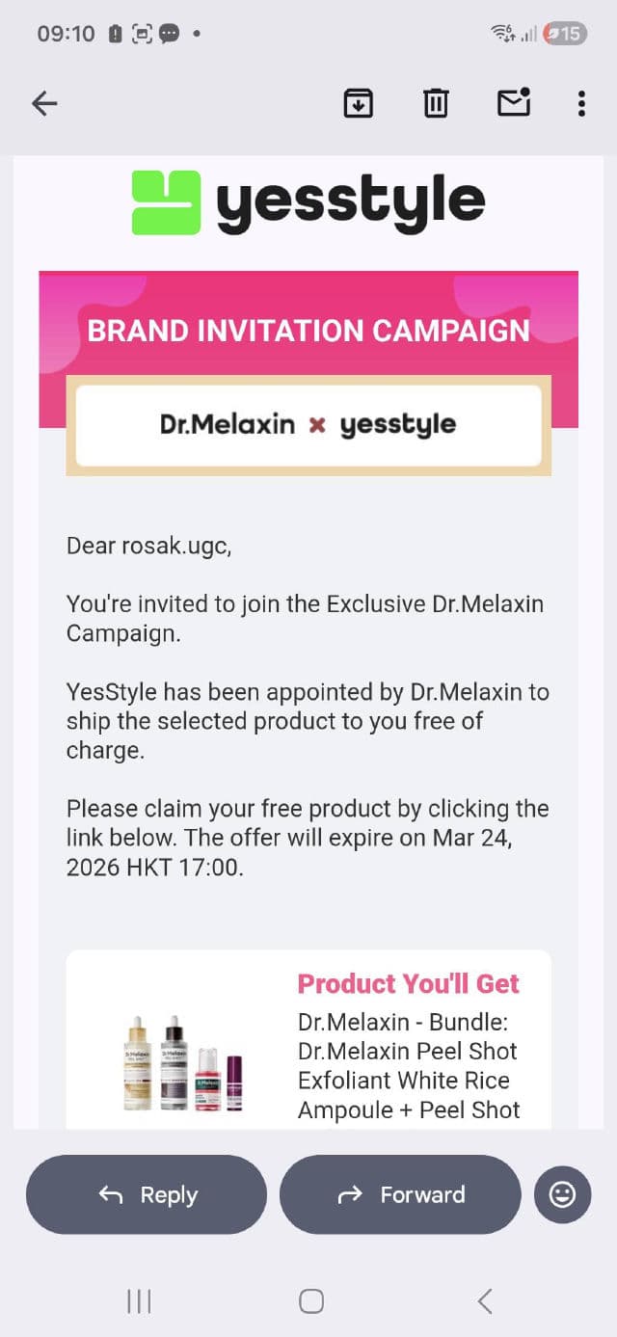Tap the back arrow to leave email

pyautogui.click(x=45, y=103)
